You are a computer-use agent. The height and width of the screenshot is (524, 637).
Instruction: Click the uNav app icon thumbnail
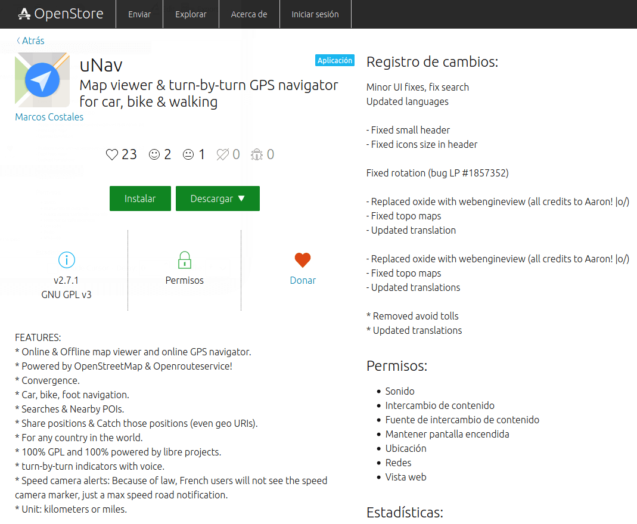point(42,79)
